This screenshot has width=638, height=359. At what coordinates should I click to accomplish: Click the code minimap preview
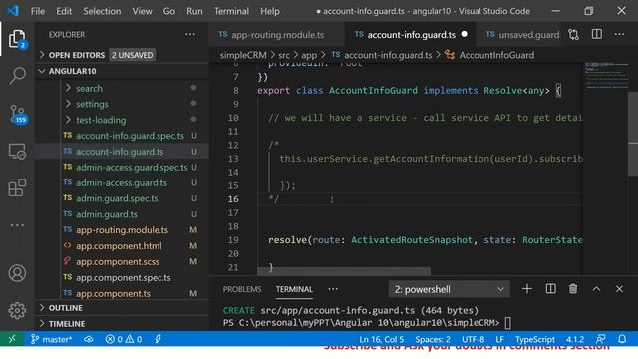point(605,76)
